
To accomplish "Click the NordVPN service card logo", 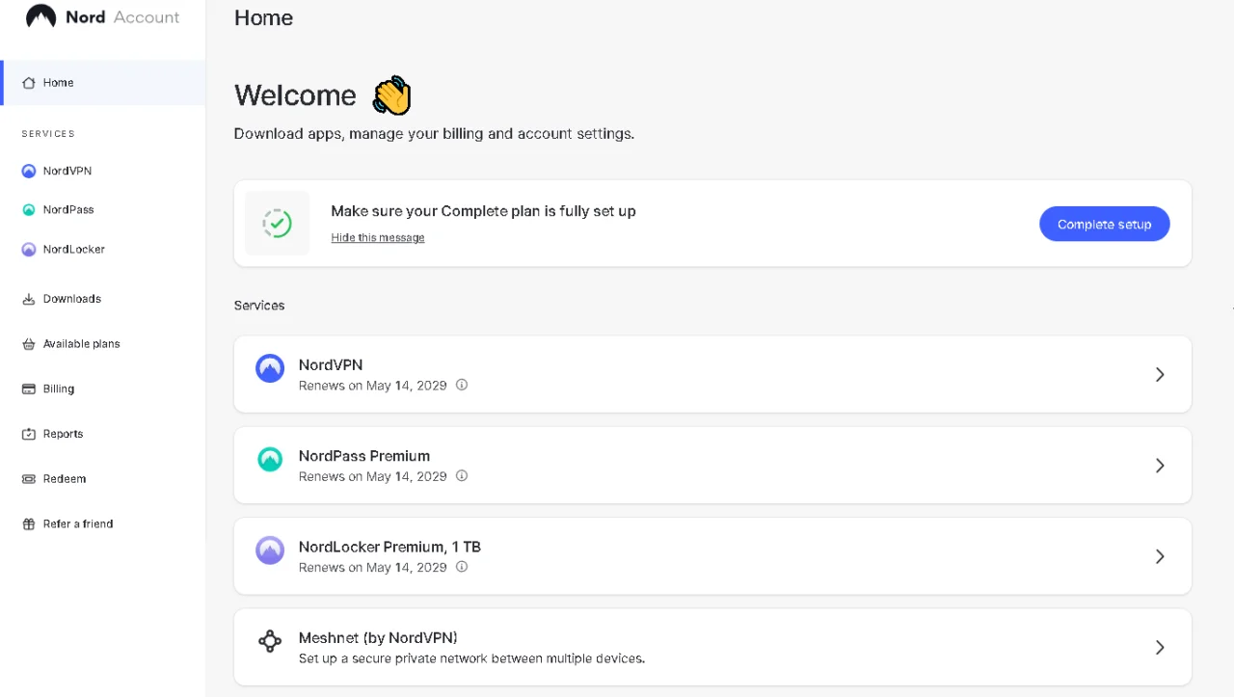I will [x=270, y=368].
